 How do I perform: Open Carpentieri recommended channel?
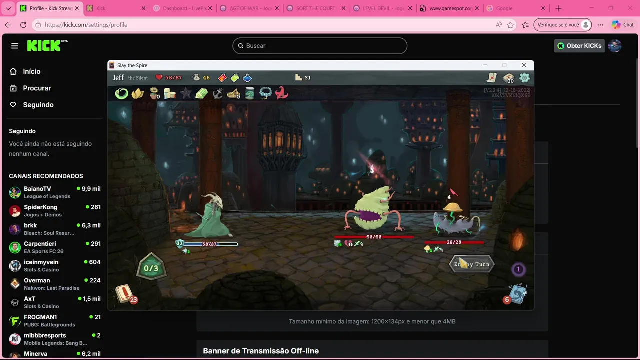[55, 247]
